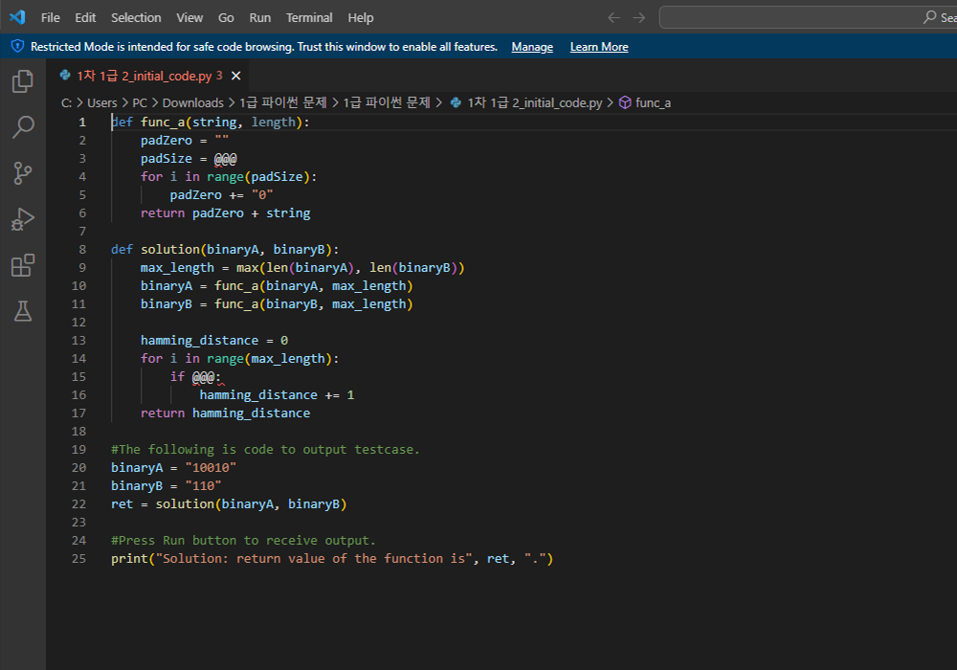Expand the C: breadcrumb segment
This screenshot has height=670, width=957.
pyautogui.click(x=67, y=102)
